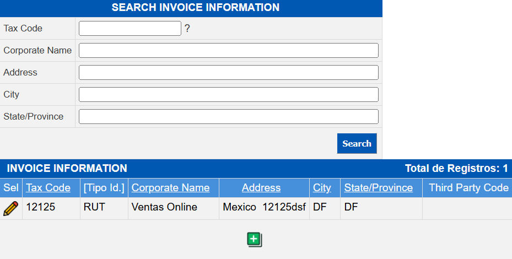This screenshot has width=512, height=259.
Task: Sort by the [Tipo Id.] column header
Action: [x=104, y=188]
